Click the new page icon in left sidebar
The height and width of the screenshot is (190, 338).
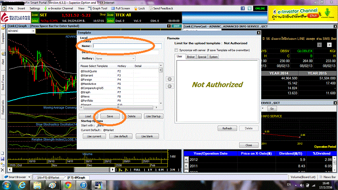click(x=3, y=153)
